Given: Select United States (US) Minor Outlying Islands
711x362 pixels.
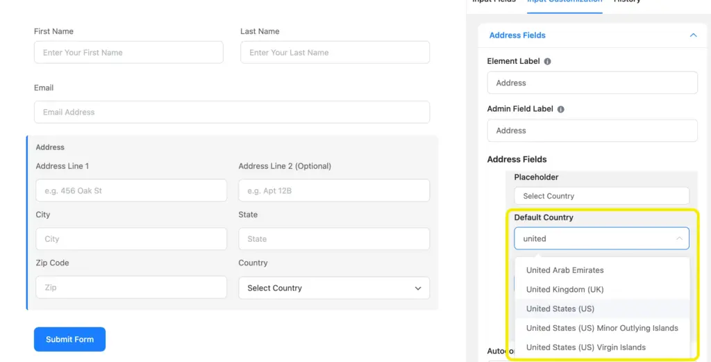Looking at the screenshot, I should (x=601, y=328).
